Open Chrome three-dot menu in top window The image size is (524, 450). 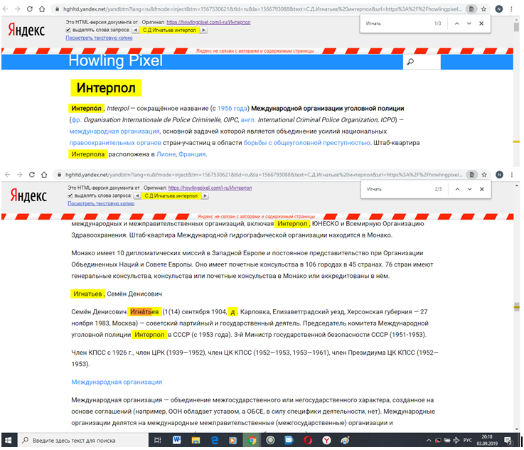coord(511,9)
